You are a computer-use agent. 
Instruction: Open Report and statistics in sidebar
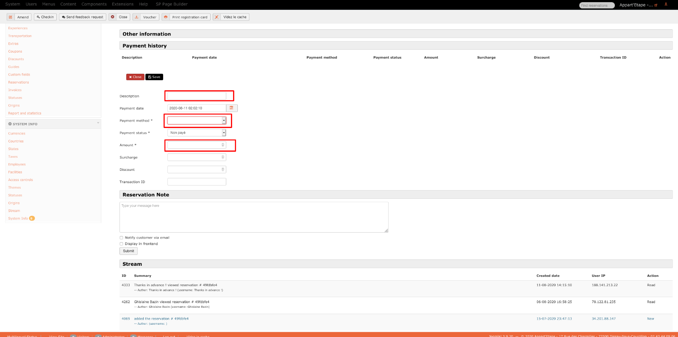tap(25, 113)
